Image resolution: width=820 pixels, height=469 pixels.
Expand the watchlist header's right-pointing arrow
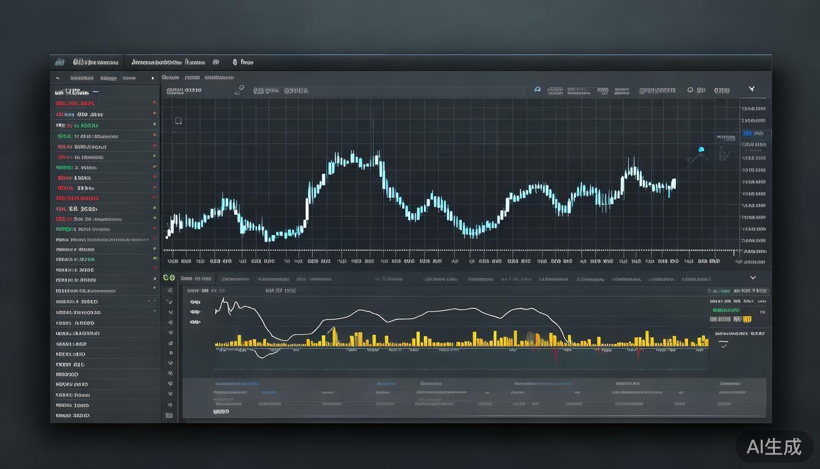pos(153,78)
